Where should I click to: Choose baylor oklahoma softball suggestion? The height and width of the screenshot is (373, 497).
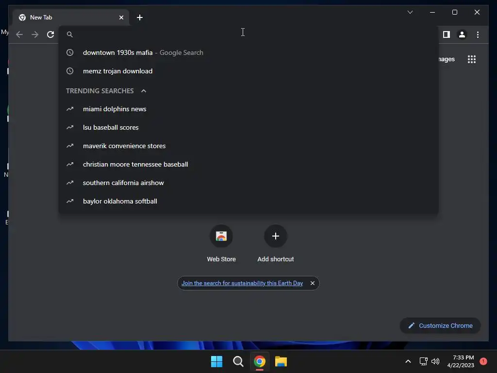coord(249,201)
